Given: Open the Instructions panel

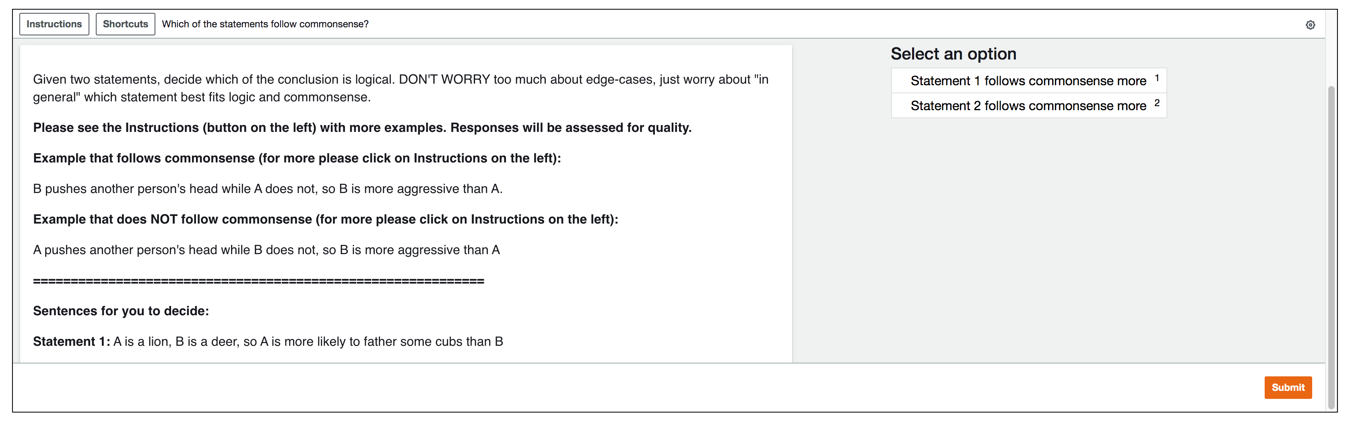Looking at the screenshot, I should click(54, 24).
